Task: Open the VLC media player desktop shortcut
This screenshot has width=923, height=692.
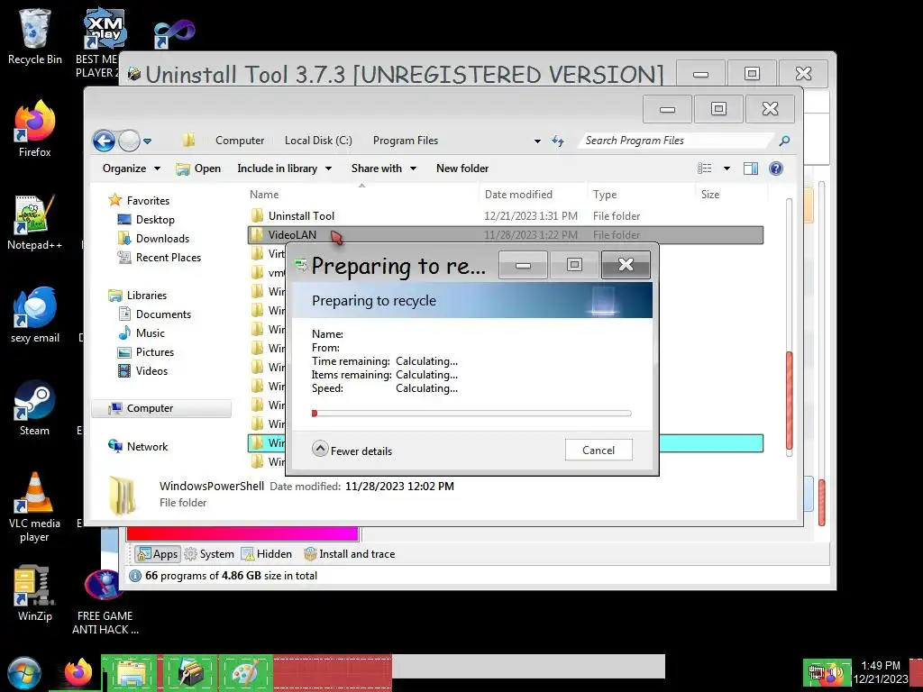Action: 34,506
